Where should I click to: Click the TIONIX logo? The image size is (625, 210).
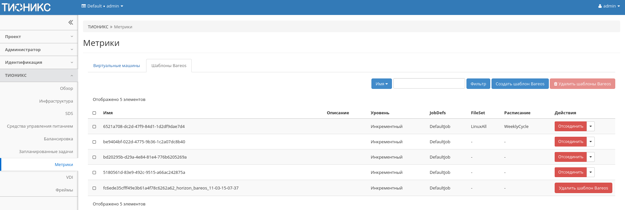(x=26, y=7)
